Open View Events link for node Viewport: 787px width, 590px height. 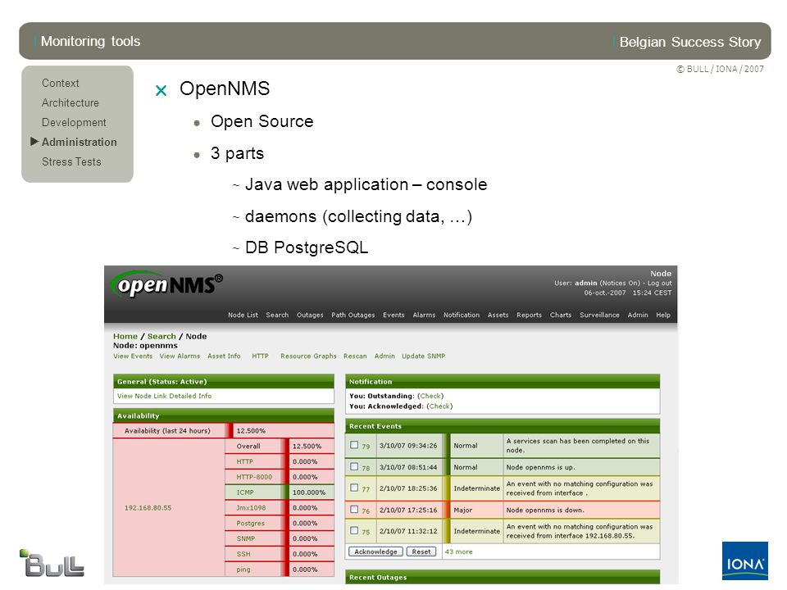[x=133, y=356]
